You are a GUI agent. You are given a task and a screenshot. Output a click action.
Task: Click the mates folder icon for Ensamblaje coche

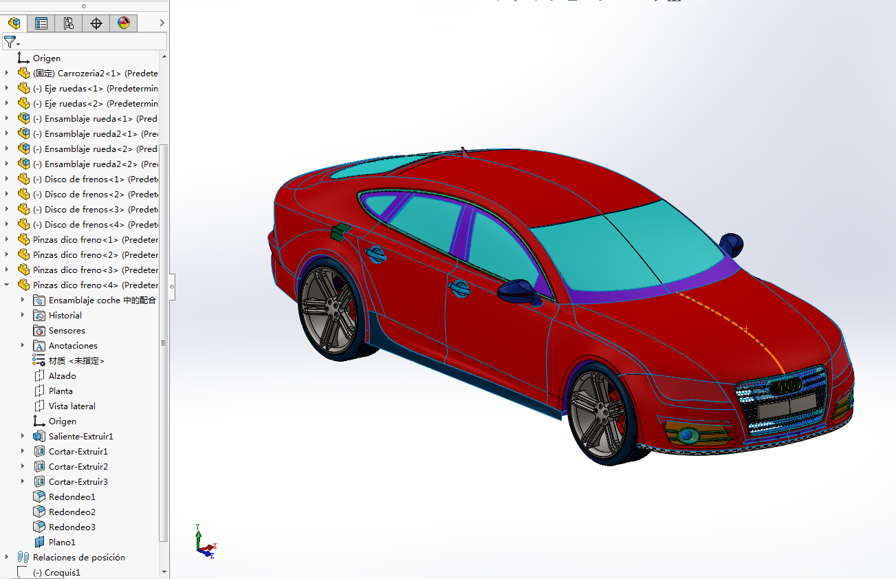click(x=39, y=301)
